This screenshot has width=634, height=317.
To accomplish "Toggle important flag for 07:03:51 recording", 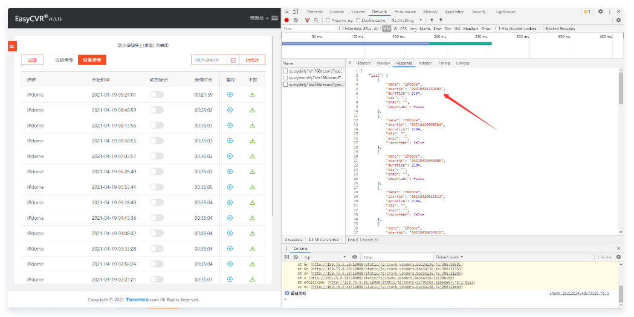I will coord(157,156).
